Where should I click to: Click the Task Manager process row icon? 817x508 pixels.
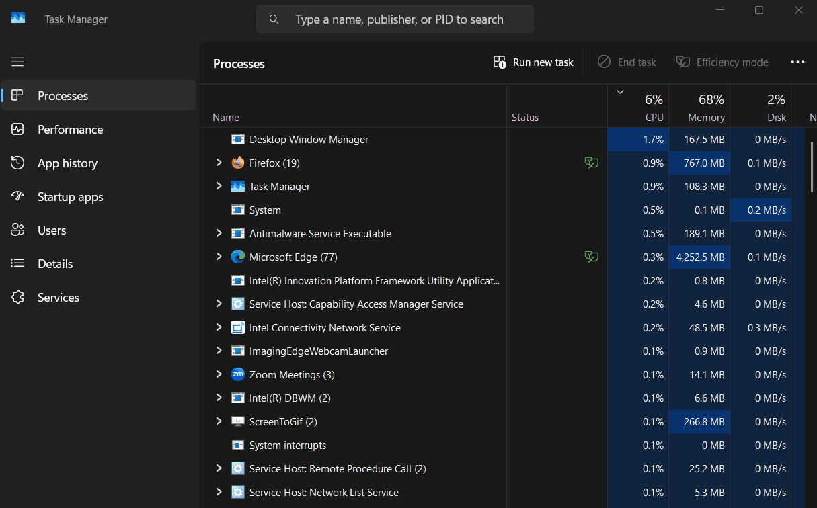pyautogui.click(x=238, y=186)
